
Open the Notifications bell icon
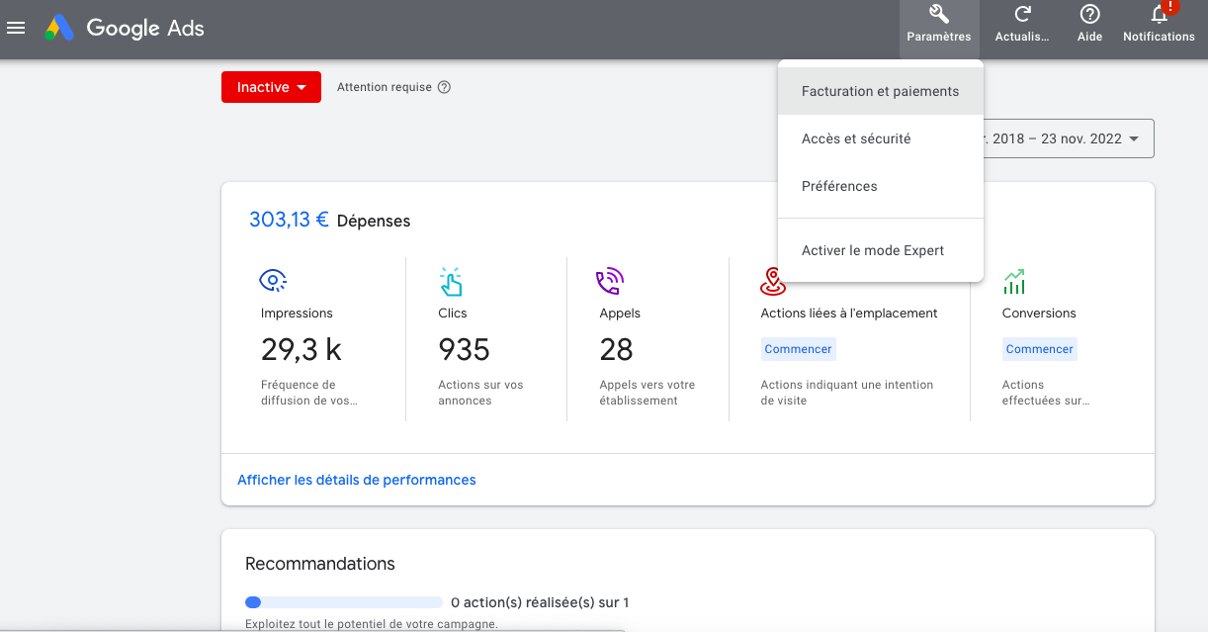[1159, 15]
